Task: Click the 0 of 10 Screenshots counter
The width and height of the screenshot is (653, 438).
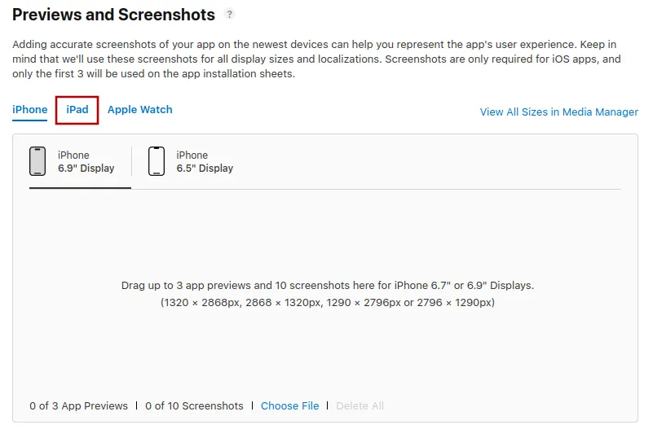Action: pyautogui.click(x=194, y=405)
